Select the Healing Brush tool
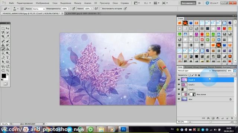Viewport: 238px width, 133px height. pos(3,41)
